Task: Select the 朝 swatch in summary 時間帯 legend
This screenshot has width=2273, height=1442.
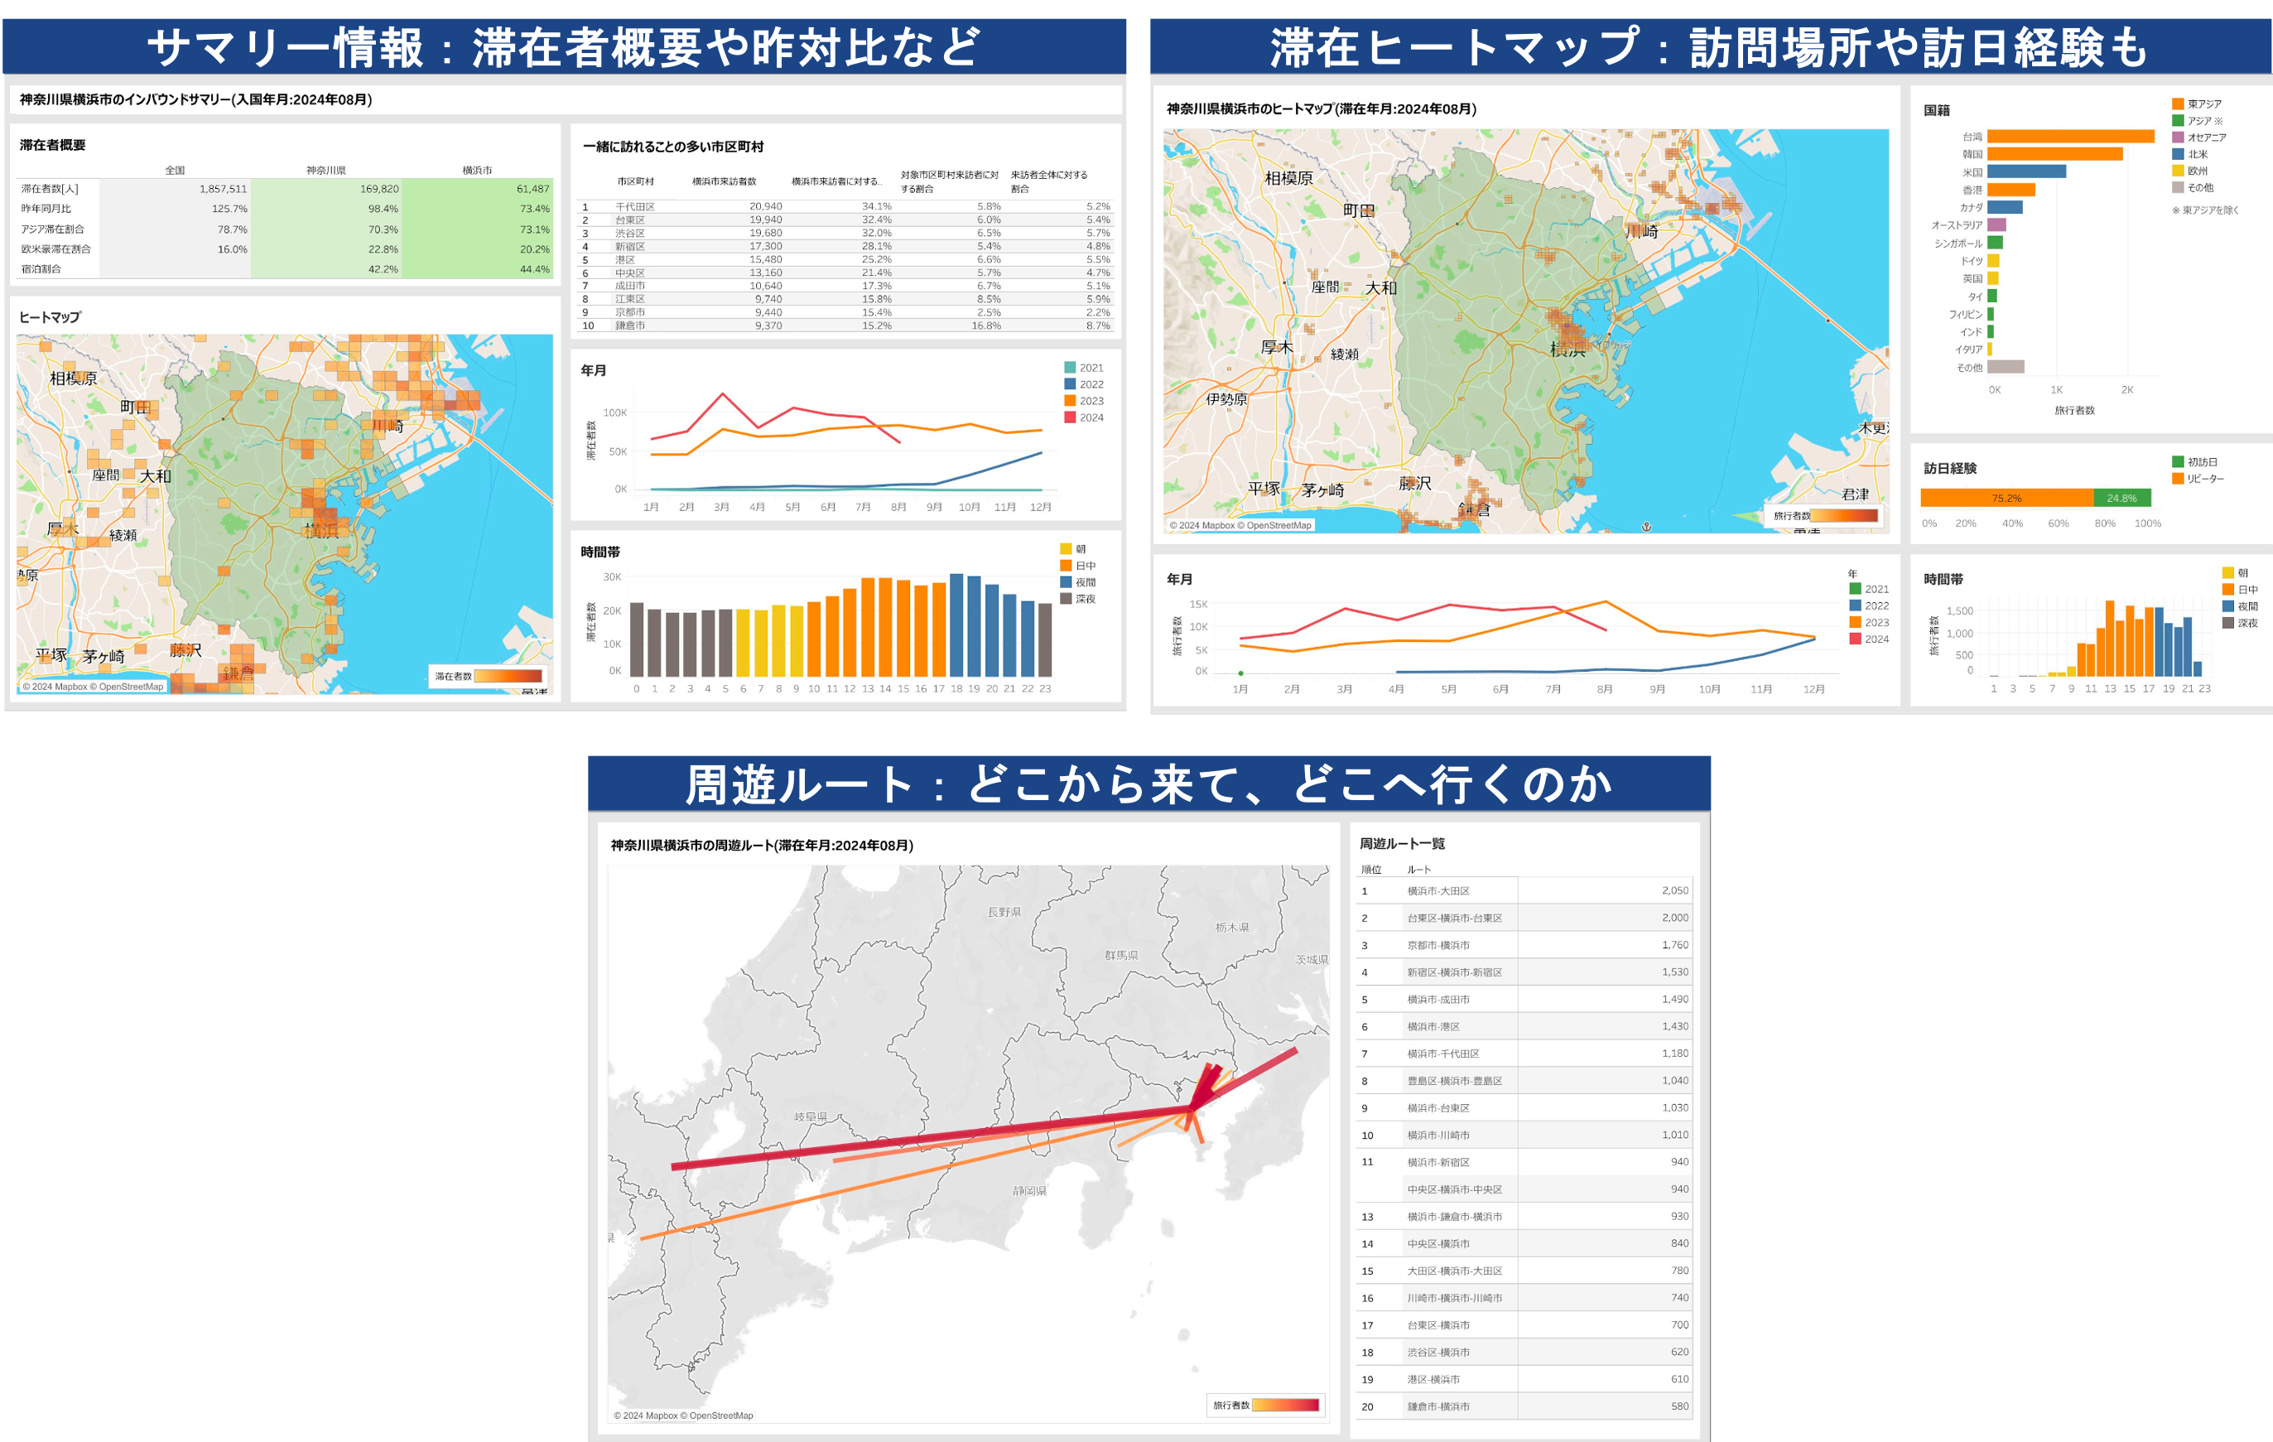Action: (1066, 548)
